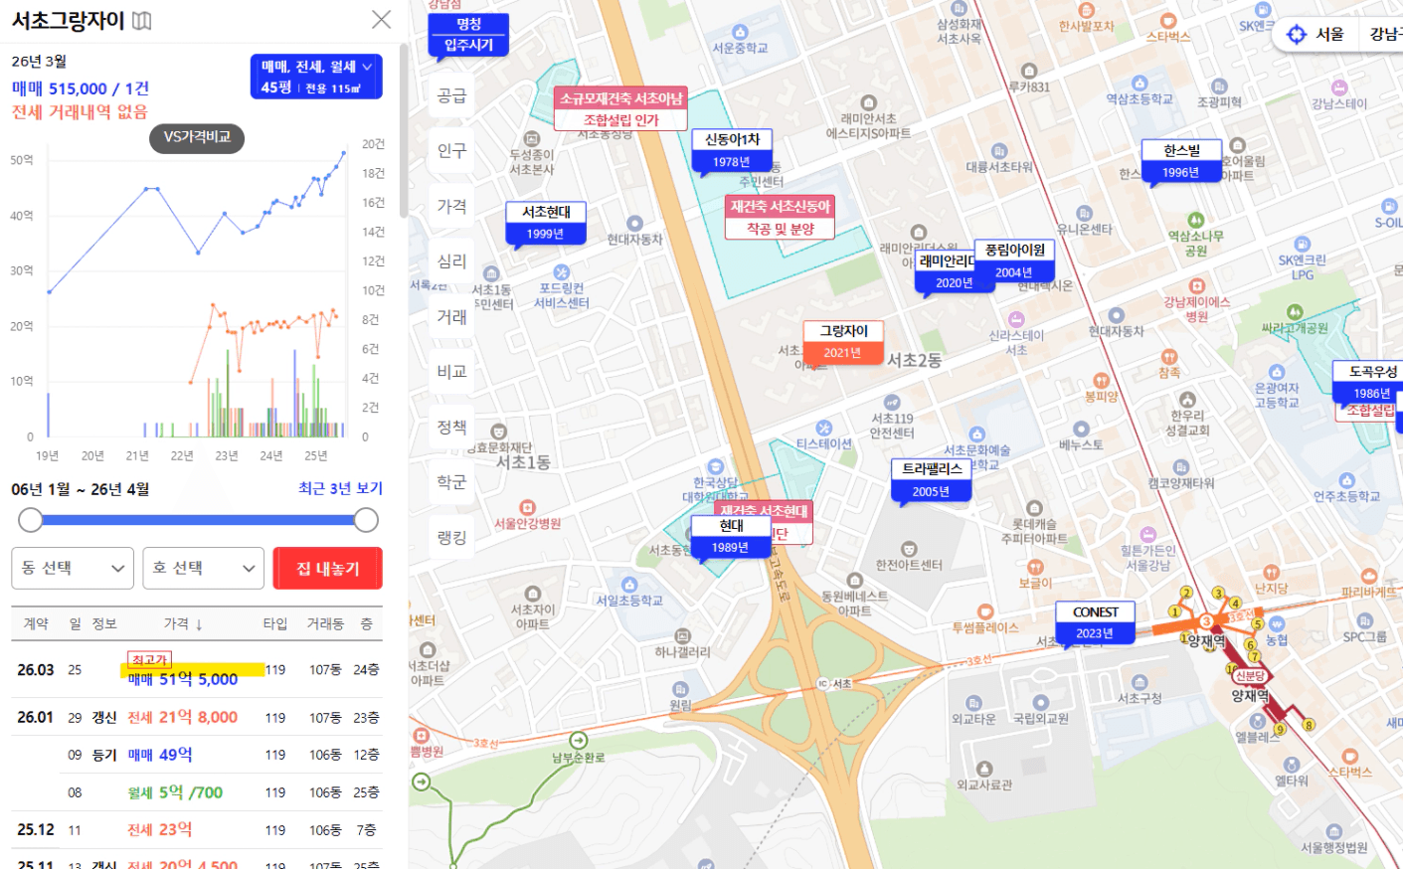This screenshot has width=1403, height=869.
Task: Select 학군 in the map sidebar menu
Action: (x=451, y=482)
